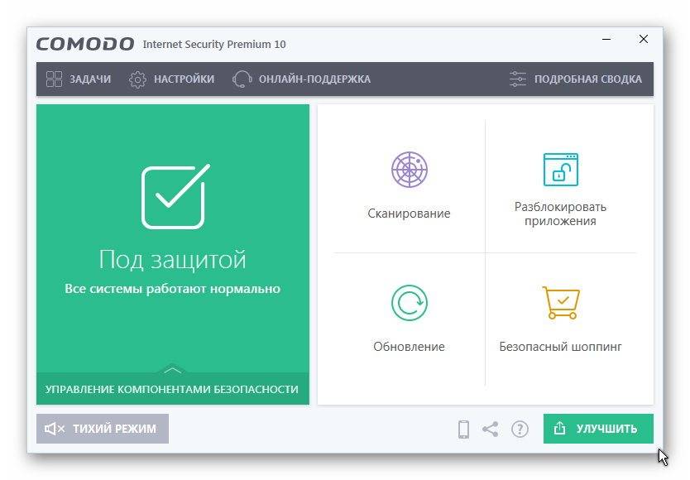Open ОНЛАЙН-ПОДДЕРЖКА menu label
This screenshot has height=480, width=690.
pyautogui.click(x=314, y=79)
